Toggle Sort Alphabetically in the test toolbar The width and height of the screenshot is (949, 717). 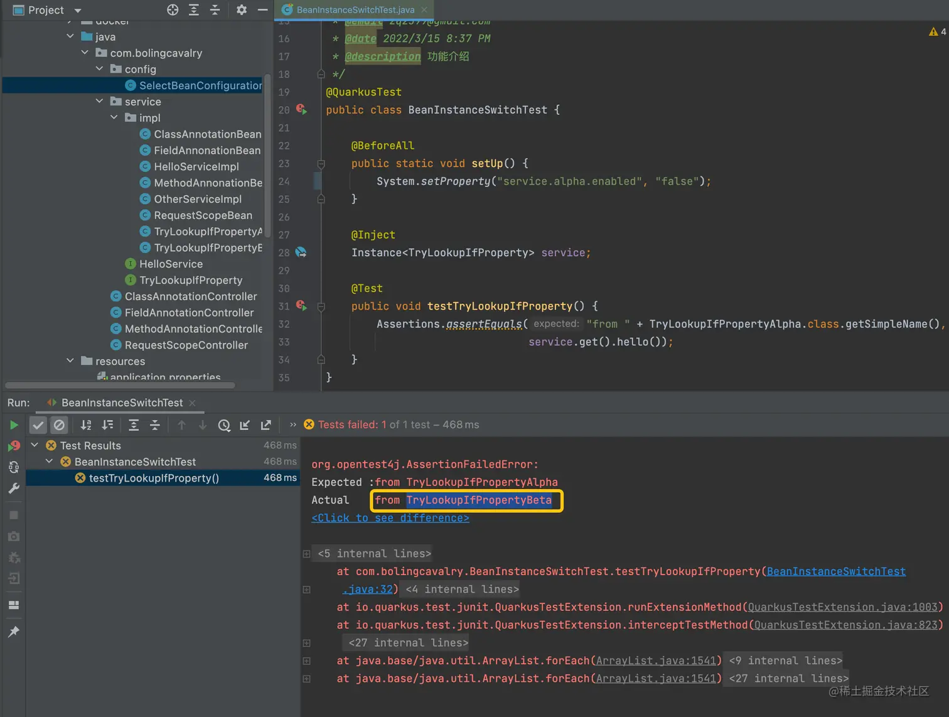[86, 425]
